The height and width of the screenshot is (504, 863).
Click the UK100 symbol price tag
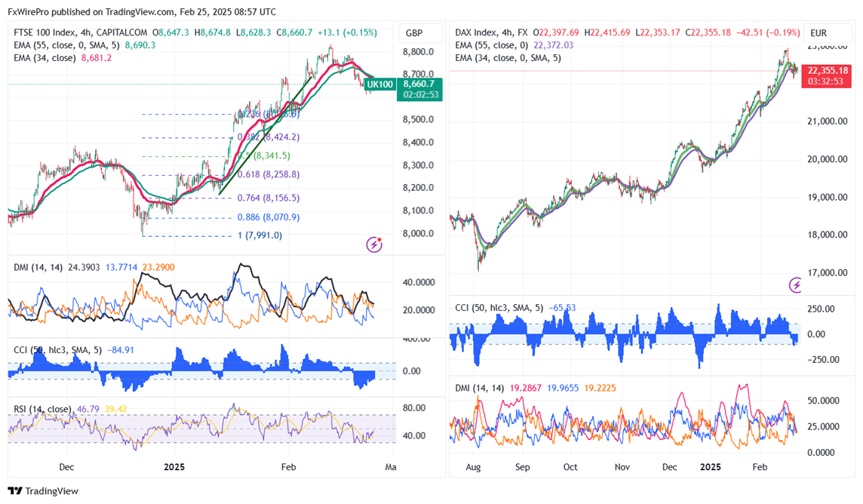383,84
